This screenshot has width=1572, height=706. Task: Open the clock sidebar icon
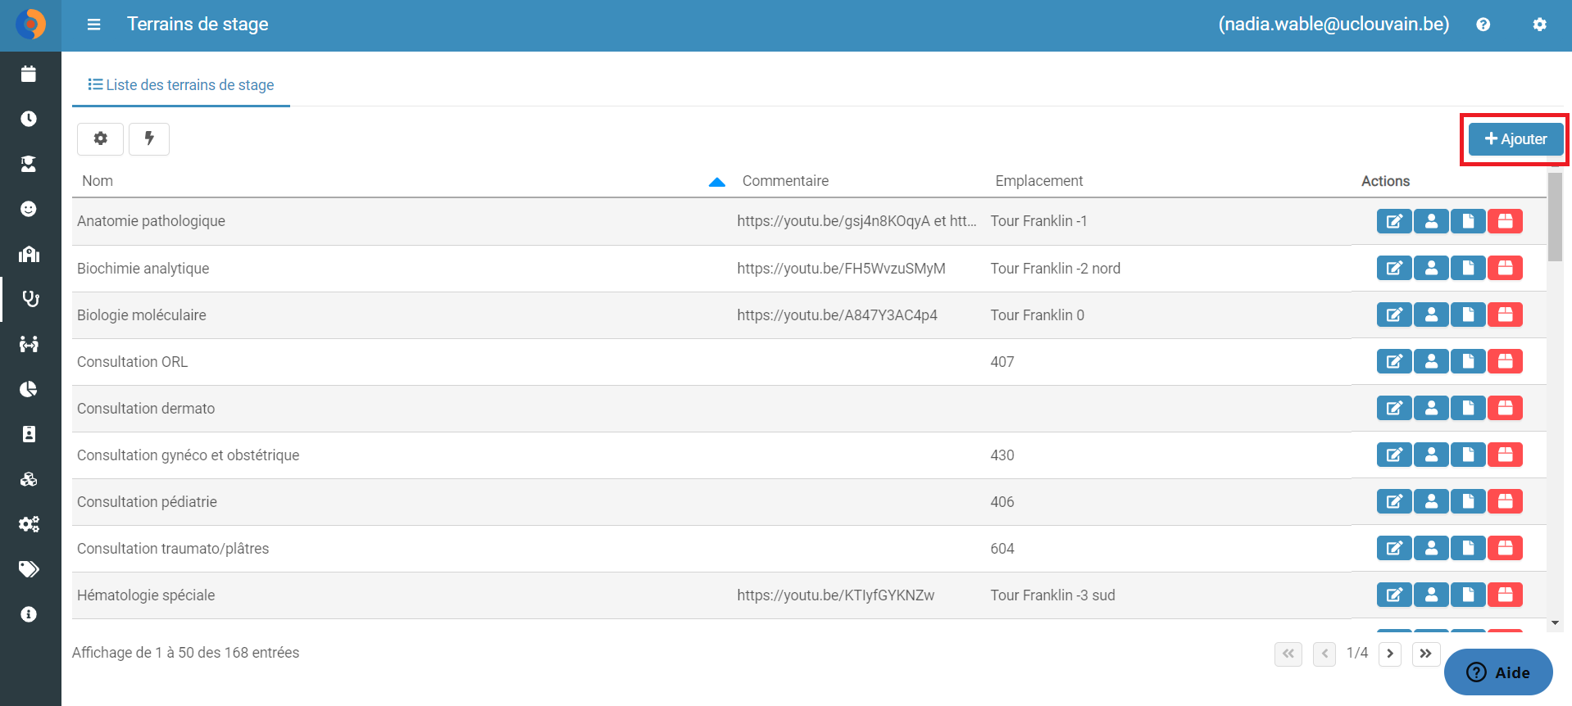[29, 119]
